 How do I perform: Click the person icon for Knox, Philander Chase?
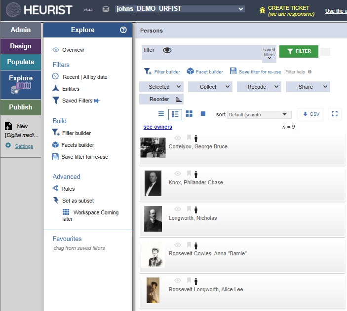tap(196, 174)
